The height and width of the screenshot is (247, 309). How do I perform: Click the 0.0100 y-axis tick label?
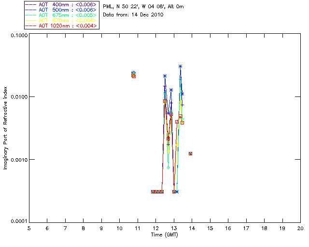19,97
